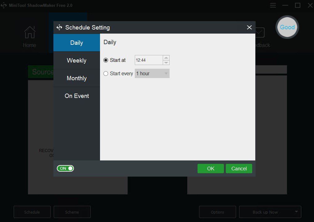Screen dimensions: 314x222
Task: Click the MiniTool ShadowMaker title bar logo
Action: tap(4, 5)
